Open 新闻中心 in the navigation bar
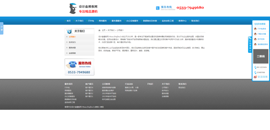The width and height of the screenshot is (270, 130). (x=183, y=21)
